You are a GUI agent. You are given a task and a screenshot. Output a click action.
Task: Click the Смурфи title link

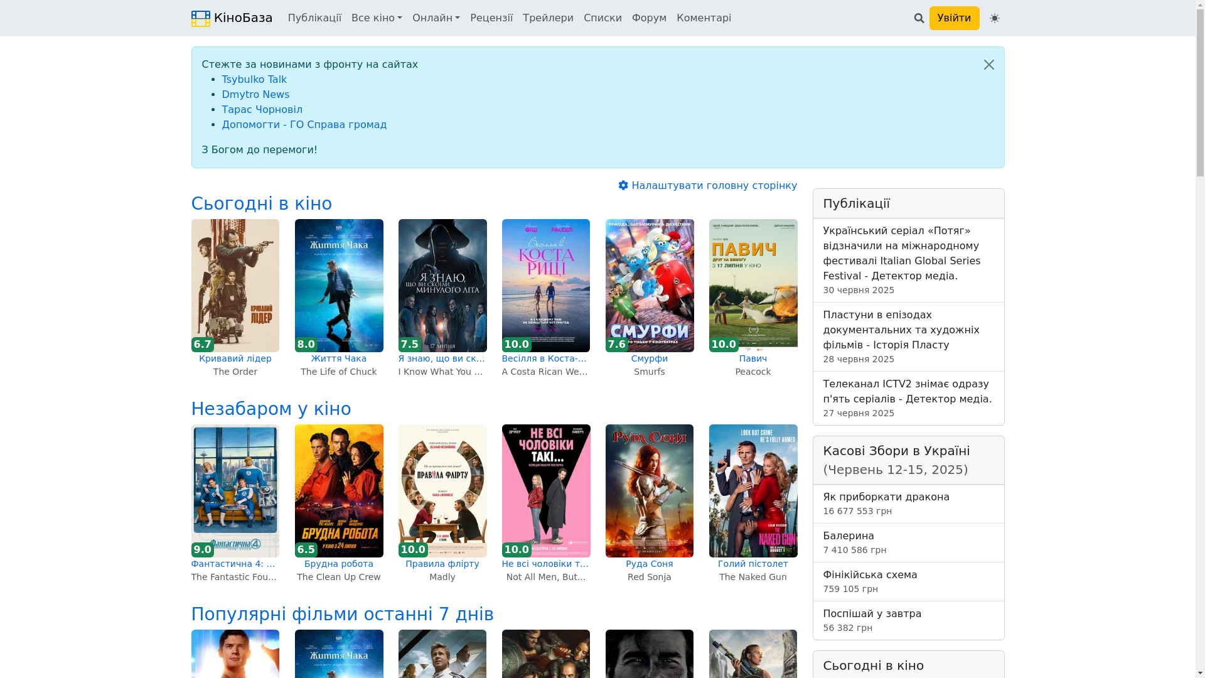click(650, 358)
